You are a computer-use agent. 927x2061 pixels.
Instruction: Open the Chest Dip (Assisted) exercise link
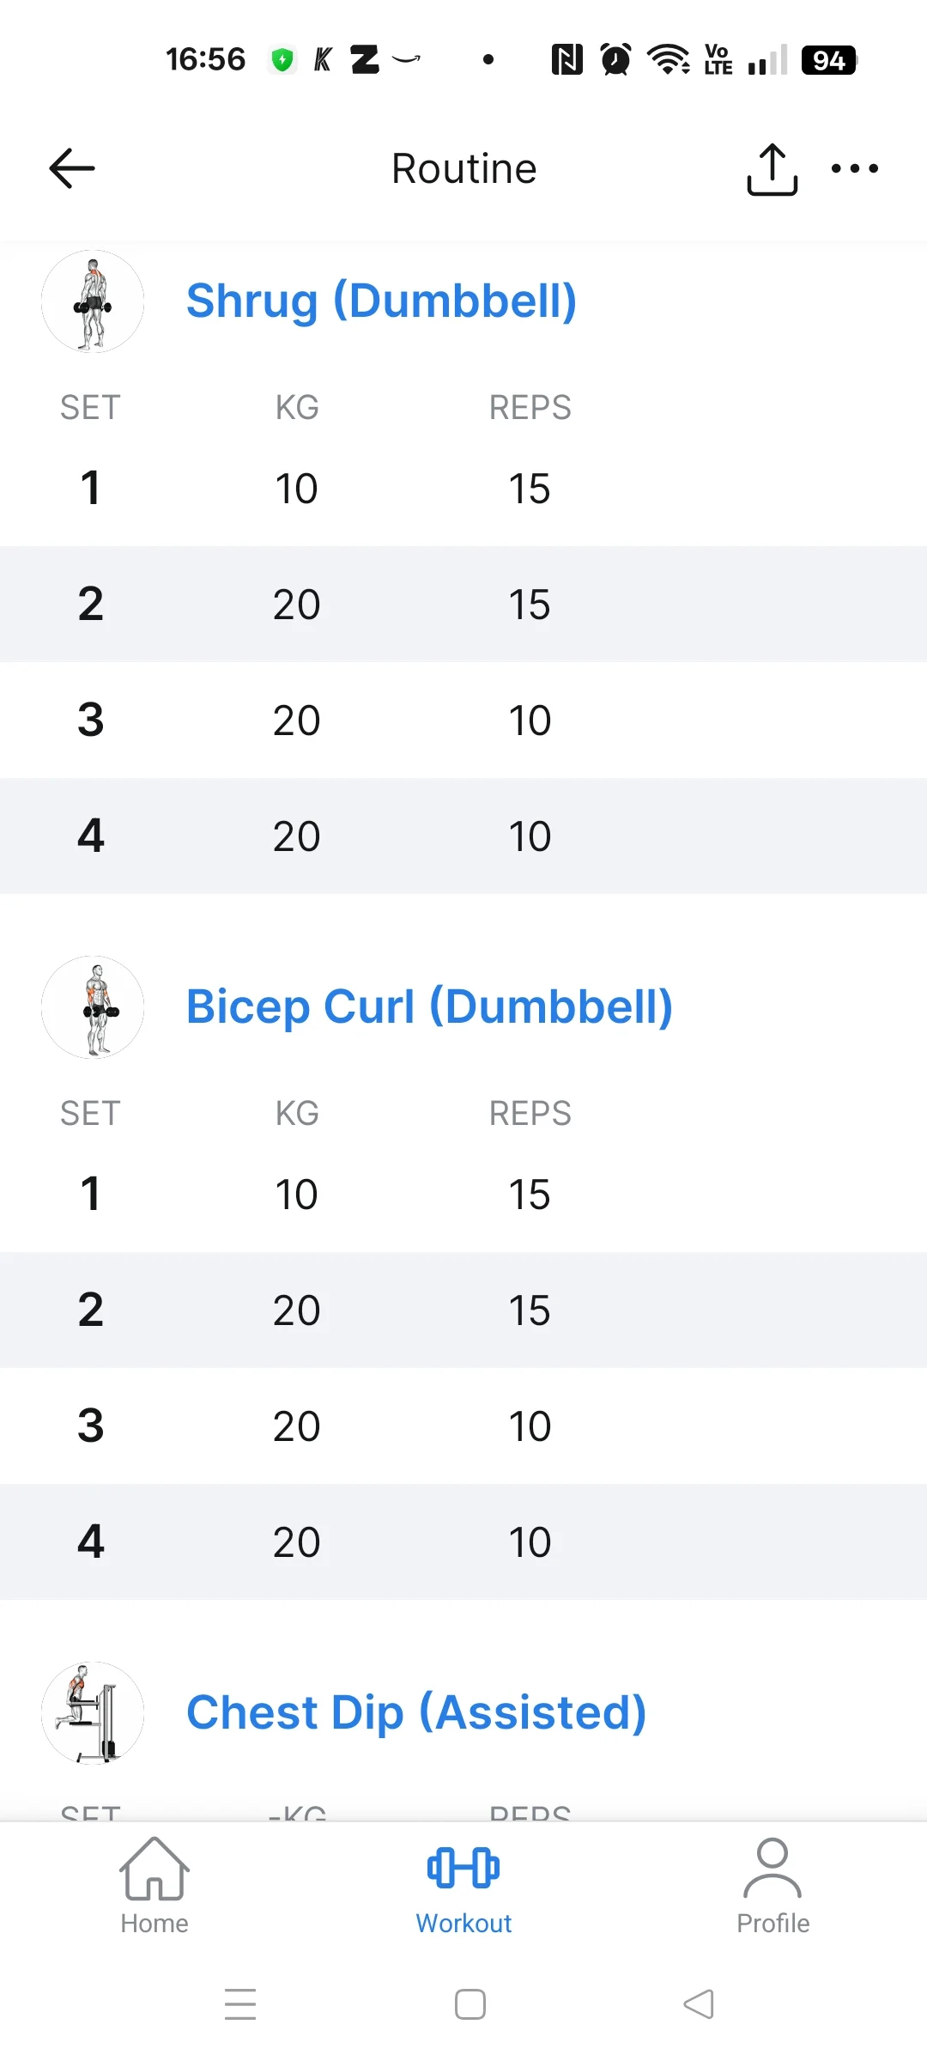click(416, 1712)
